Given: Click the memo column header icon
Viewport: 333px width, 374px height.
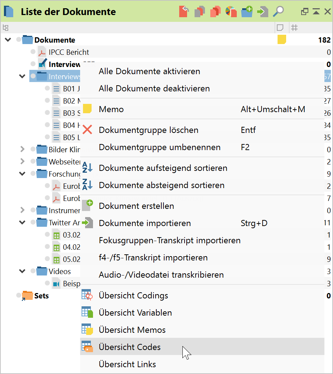Looking at the screenshot, I should (280, 28).
